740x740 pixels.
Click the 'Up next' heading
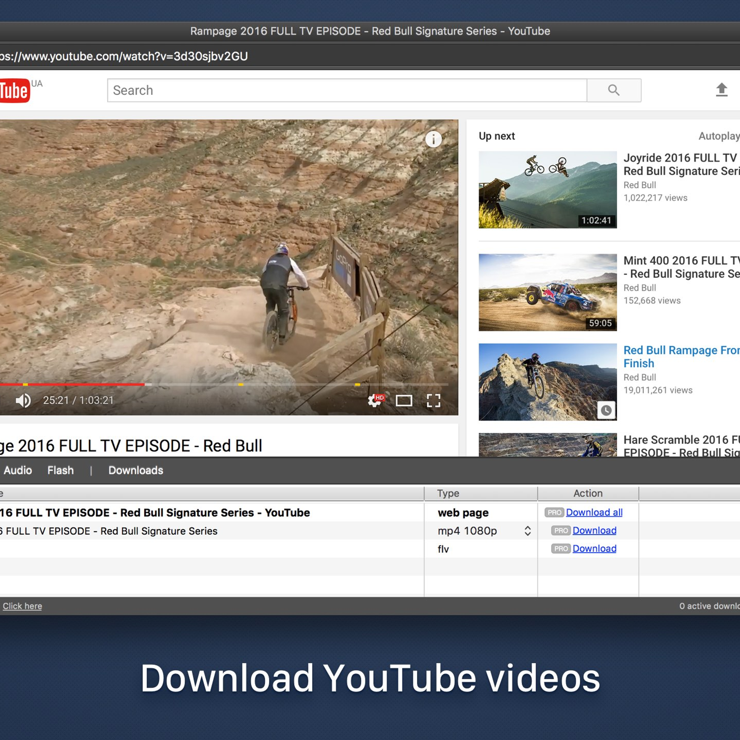497,136
